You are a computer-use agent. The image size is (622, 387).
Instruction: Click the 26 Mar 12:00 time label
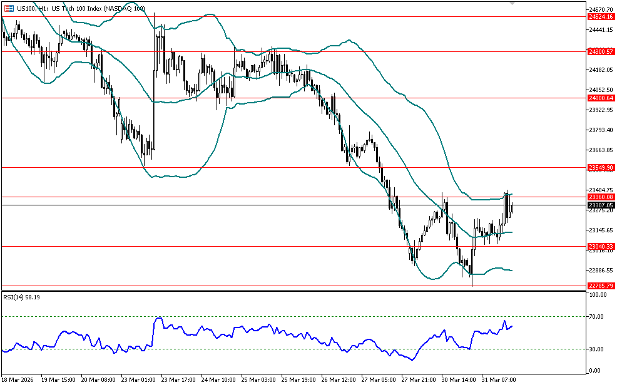[x=340, y=380]
